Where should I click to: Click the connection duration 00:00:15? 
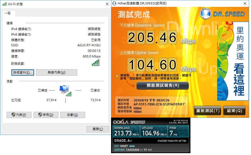(94, 51)
